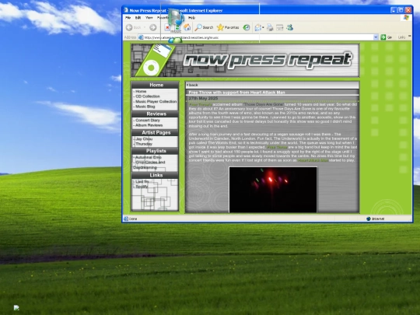Screen dimensions: 420x315
Task: Click the article title mentioning Heart Attack Man
Action: pyautogui.click(x=236, y=93)
